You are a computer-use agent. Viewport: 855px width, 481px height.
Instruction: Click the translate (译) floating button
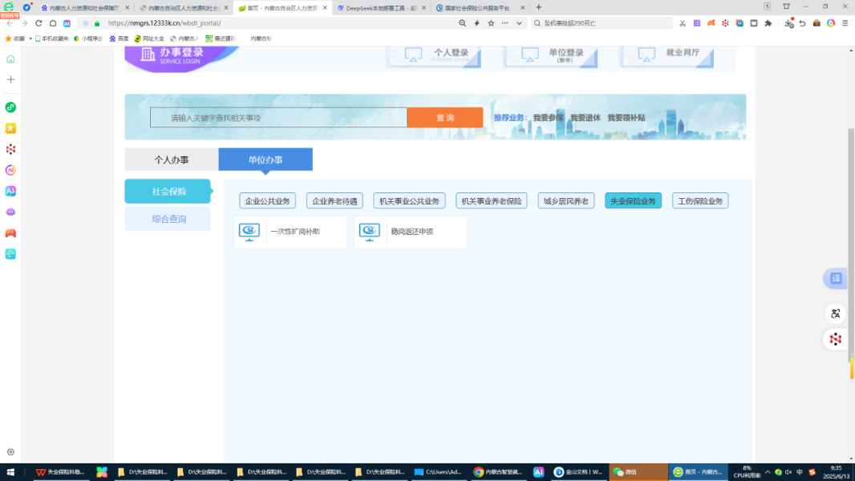[836, 278]
